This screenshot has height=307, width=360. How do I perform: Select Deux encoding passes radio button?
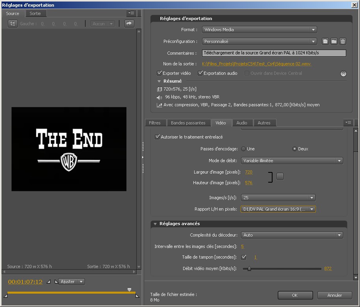[294, 149]
